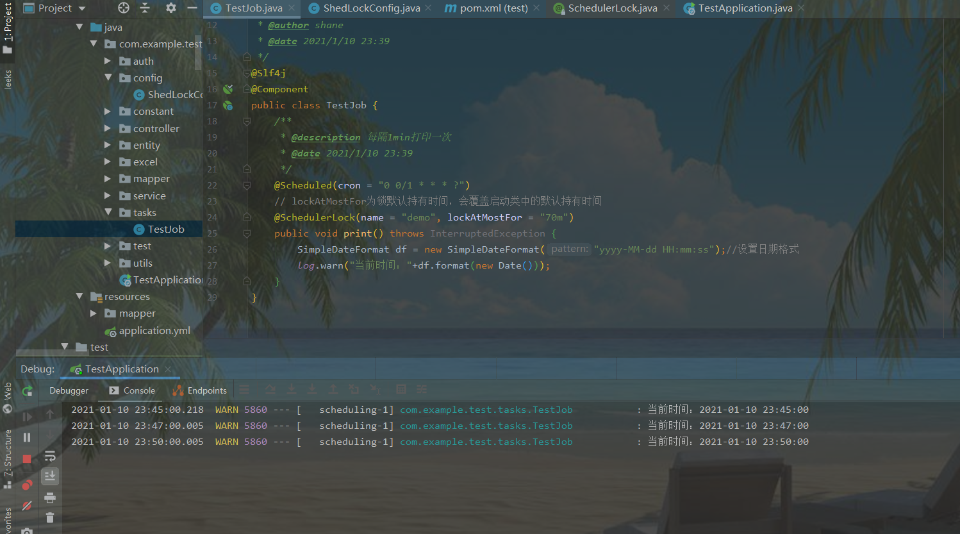This screenshot has width=960, height=534.
Task: Print the console output
Action: point(50,497)
